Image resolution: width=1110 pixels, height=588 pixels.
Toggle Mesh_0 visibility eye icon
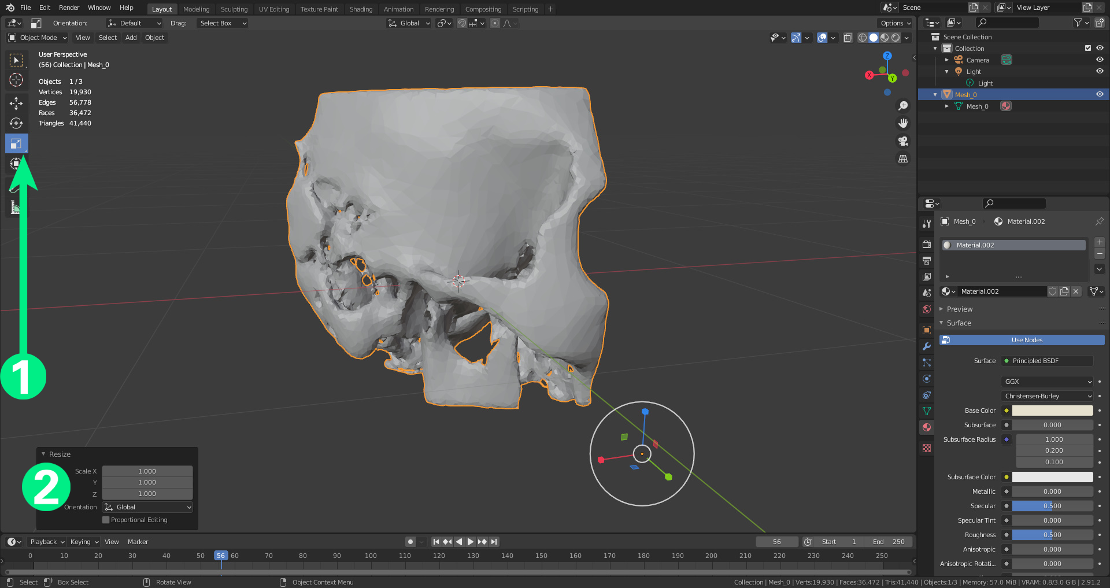point(1100,94)
